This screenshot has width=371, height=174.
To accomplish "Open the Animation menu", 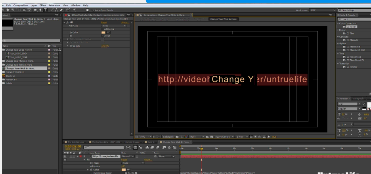I will [x=54, y=5].
